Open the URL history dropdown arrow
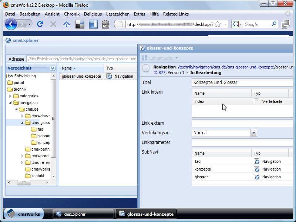Screen dimensions: 296x222 coord(225,24)
